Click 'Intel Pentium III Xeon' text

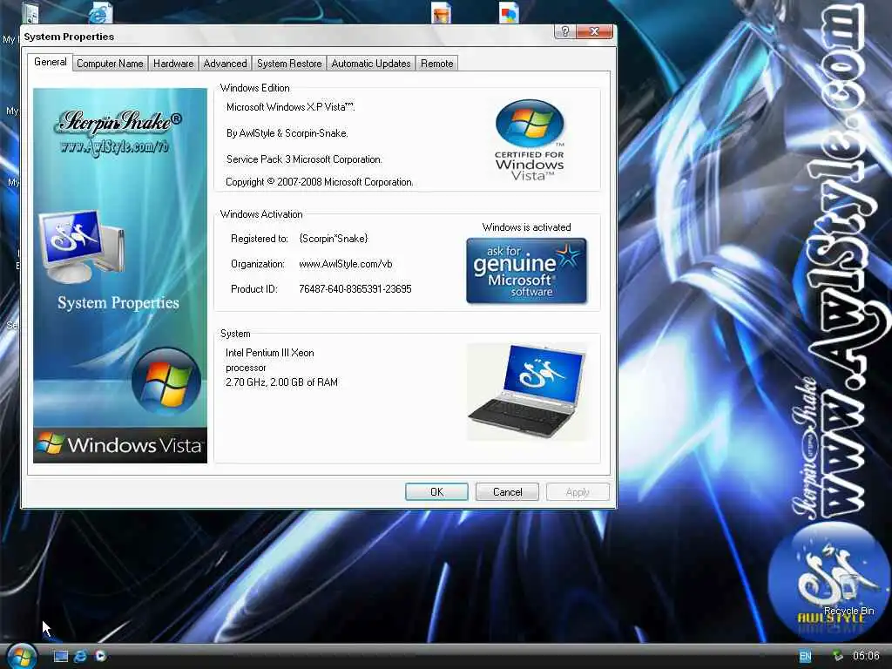tap(270, 353)
